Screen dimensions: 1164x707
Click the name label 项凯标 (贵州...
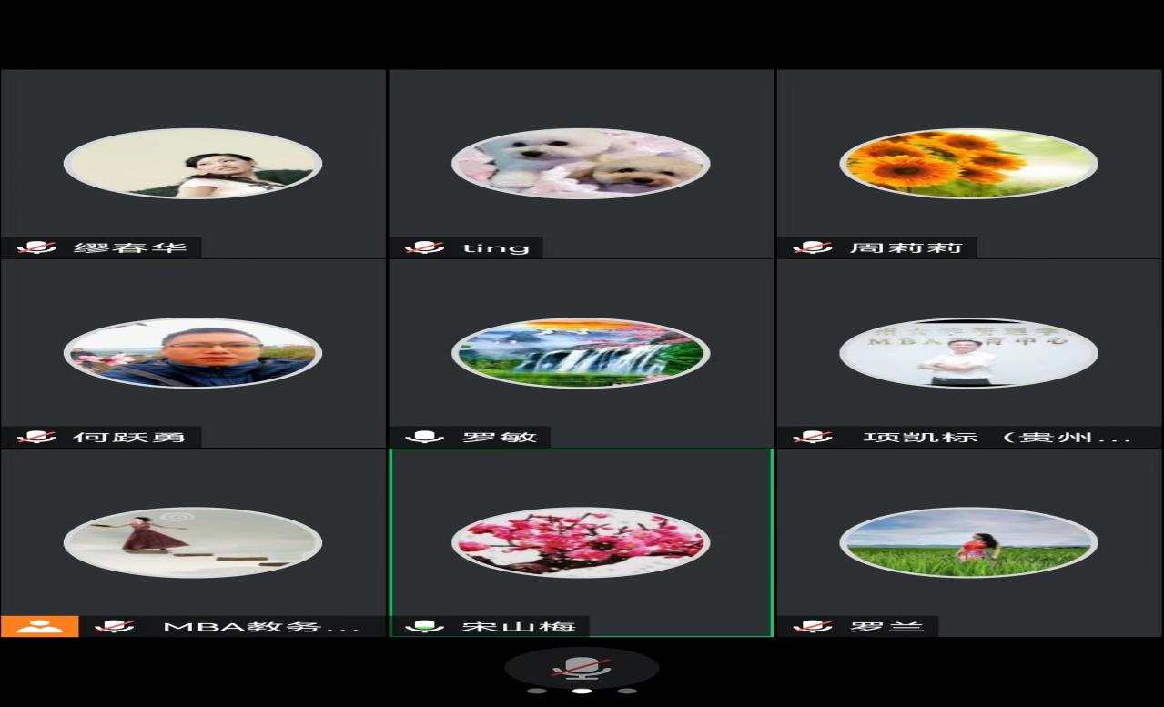tap(996, 437)
